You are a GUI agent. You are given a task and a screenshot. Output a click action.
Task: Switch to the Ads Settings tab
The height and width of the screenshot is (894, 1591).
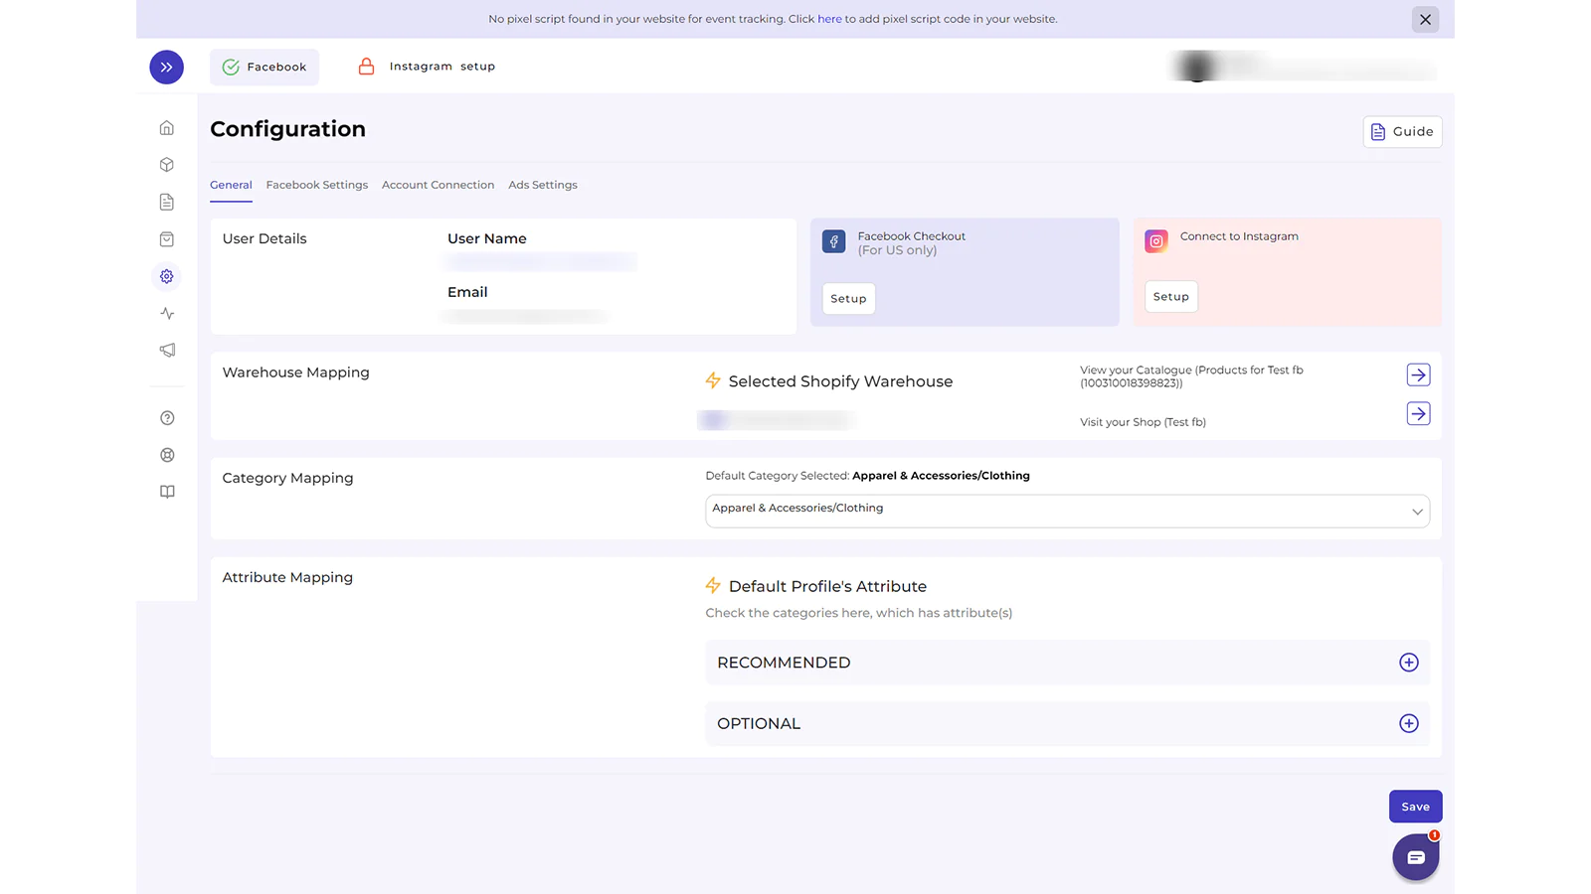click(x=542, y=185)
